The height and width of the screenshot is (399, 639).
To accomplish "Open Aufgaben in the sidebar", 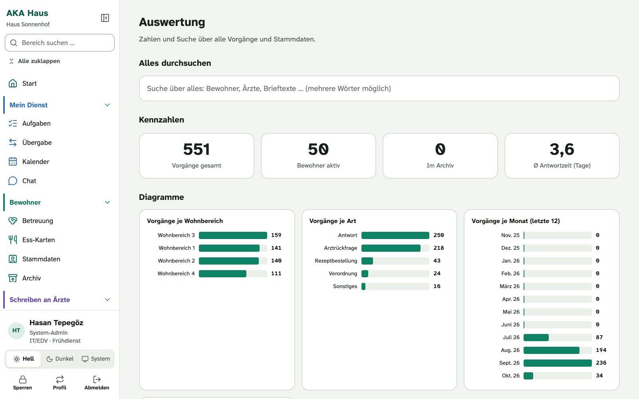I will tap(60, 123).
